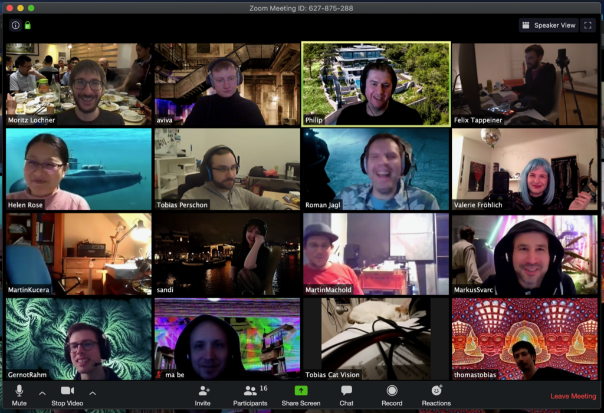Open the Chat panel

346,395
